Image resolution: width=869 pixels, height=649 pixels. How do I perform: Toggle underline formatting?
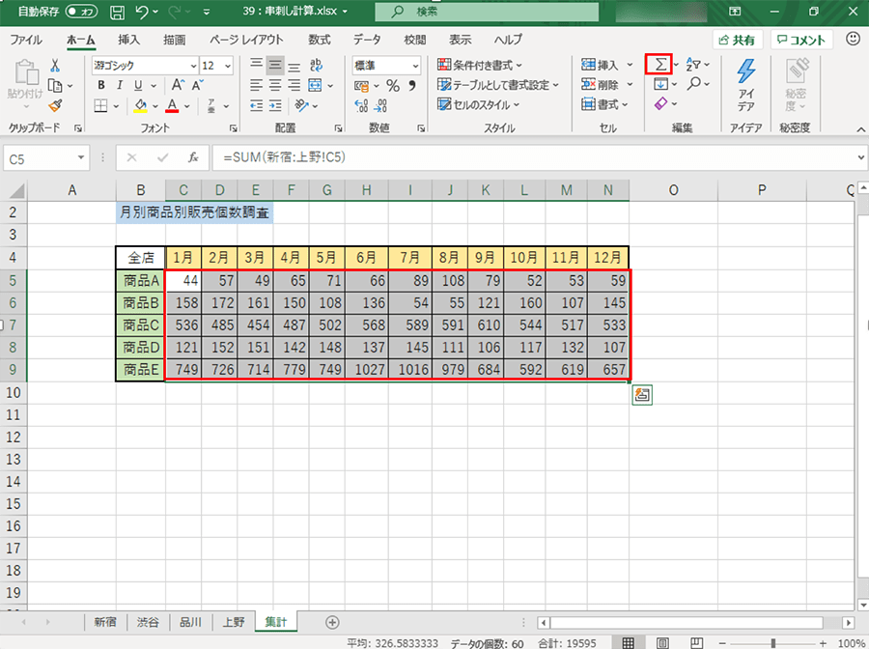coord(138,85)
